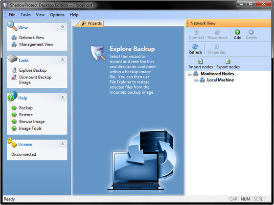Viewport: 274px width, 205px height.
Task: Click the NUM status bar indicator
Action: pos(245,199)
